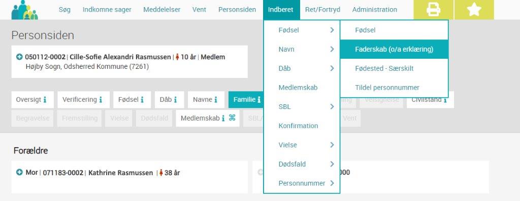Expand the Navn submenu arrow
Image resolution: width=520 pixels, height=201 pixels.
[332, 49]
